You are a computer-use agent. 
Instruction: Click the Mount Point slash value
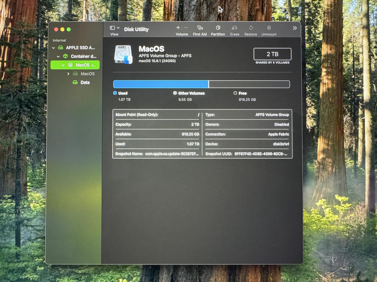198,115
